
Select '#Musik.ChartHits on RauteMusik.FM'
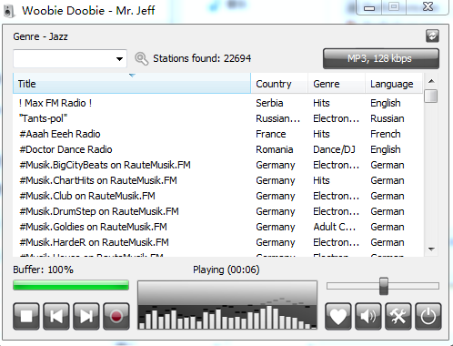click(217, 180)
